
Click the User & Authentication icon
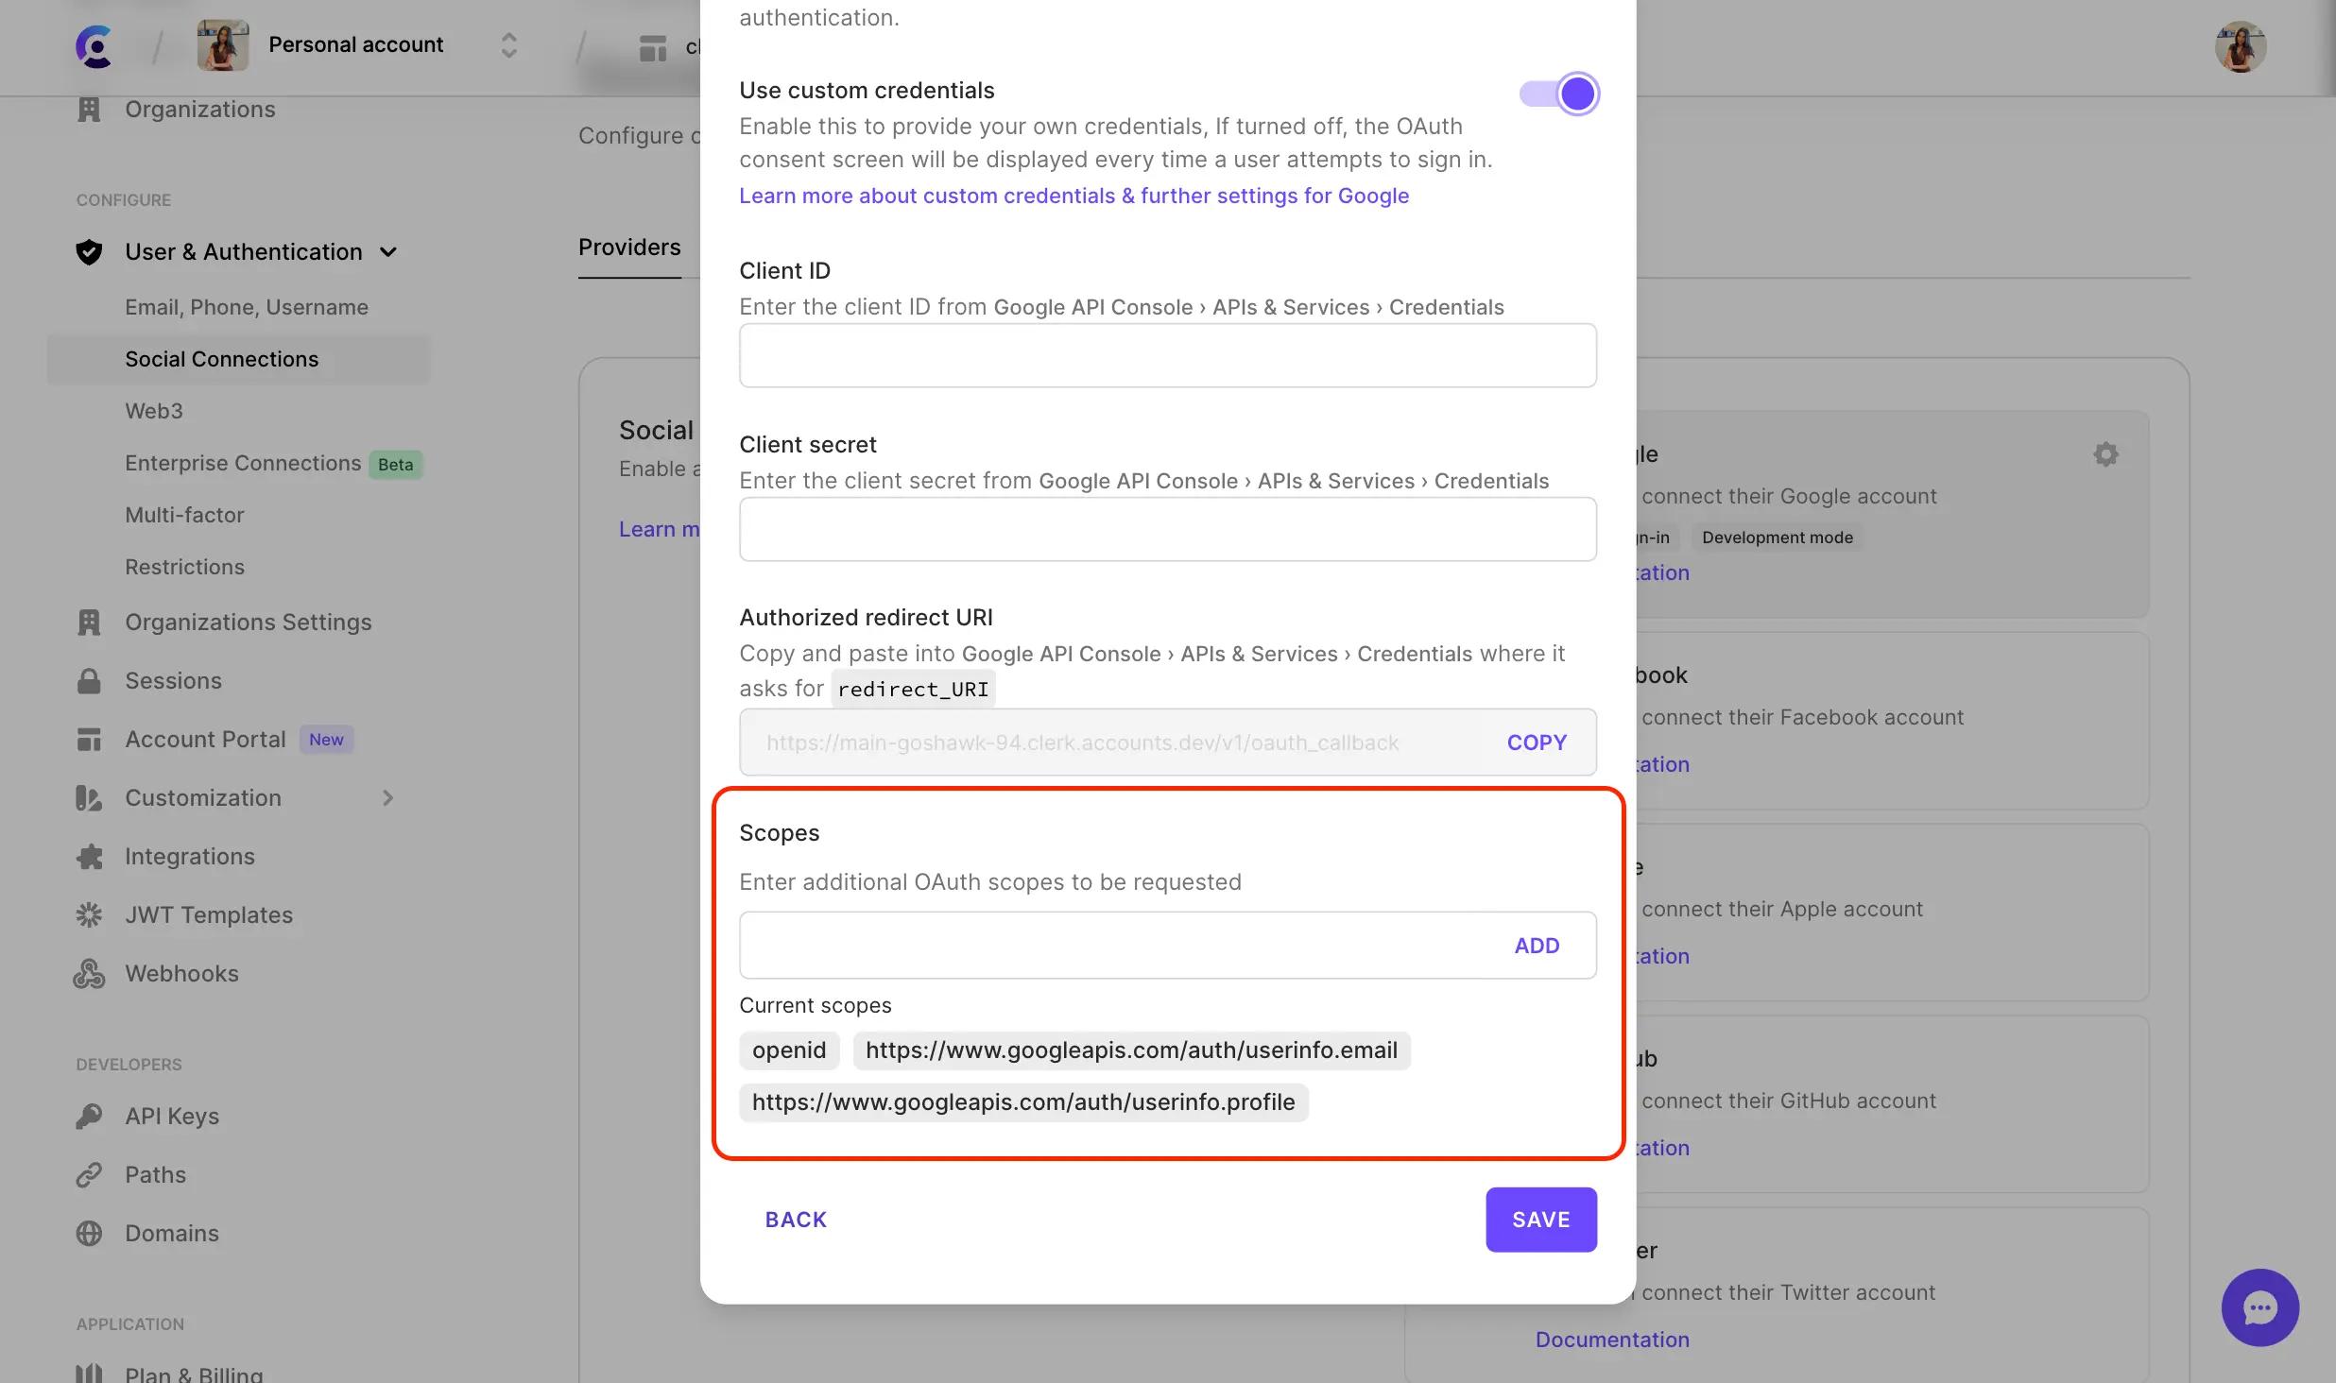89,252
